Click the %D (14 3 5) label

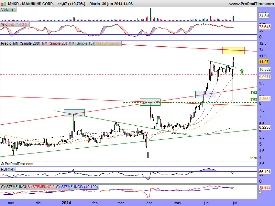pyautogui.click(x=19, y=24)
